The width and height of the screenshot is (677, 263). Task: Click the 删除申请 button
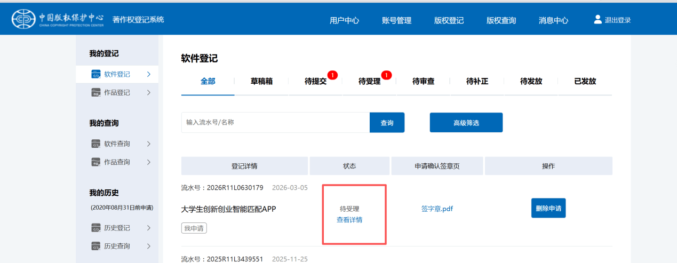pos(548,208)
